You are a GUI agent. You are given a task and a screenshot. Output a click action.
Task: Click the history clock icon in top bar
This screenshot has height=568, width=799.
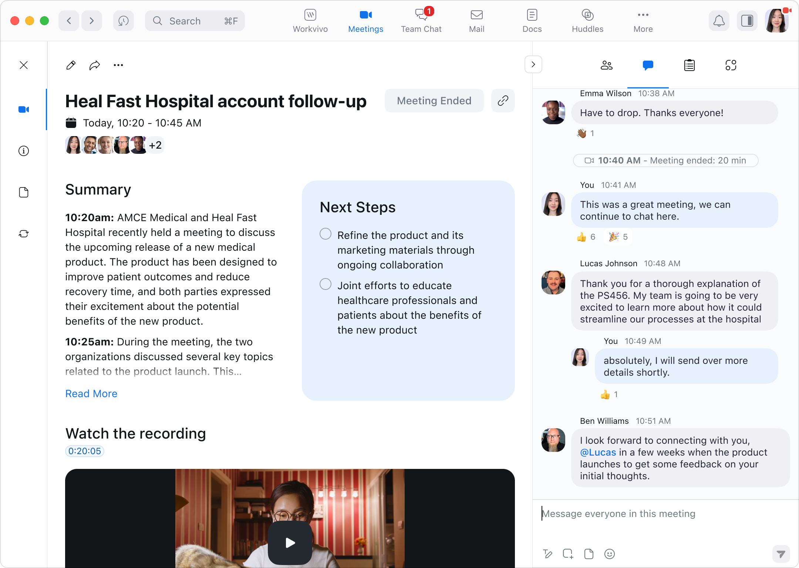point(123,21)
